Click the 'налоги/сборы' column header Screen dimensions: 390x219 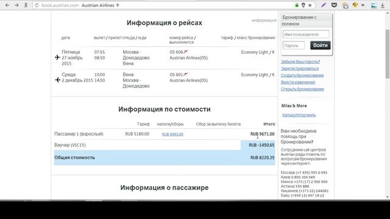pyautogui.click(x=170, y=124)
